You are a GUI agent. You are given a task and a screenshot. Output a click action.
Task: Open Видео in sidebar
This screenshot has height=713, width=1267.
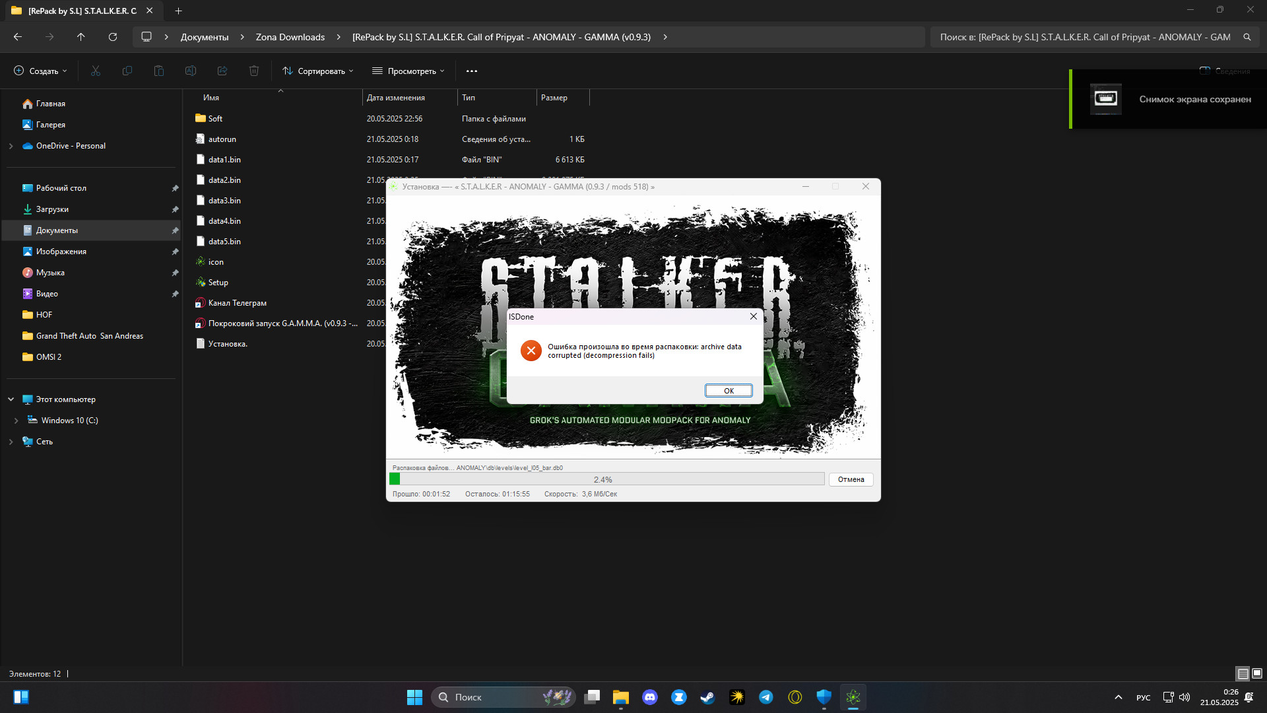91,294
